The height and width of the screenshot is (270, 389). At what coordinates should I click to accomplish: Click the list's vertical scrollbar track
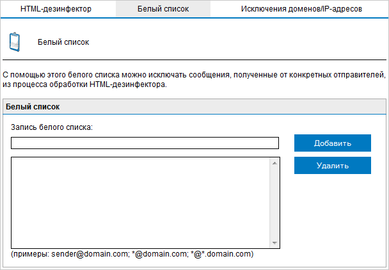click(274, 203)
